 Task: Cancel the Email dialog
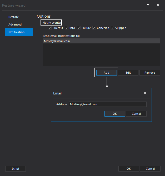136,114
